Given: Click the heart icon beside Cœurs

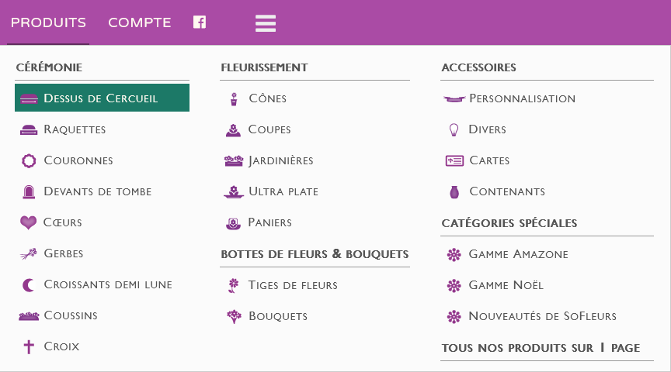Looking at the screenshot, I should point(29,222).
